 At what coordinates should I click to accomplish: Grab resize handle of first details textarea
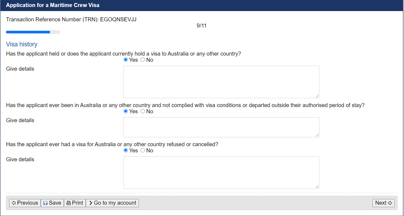click(317, 96)
